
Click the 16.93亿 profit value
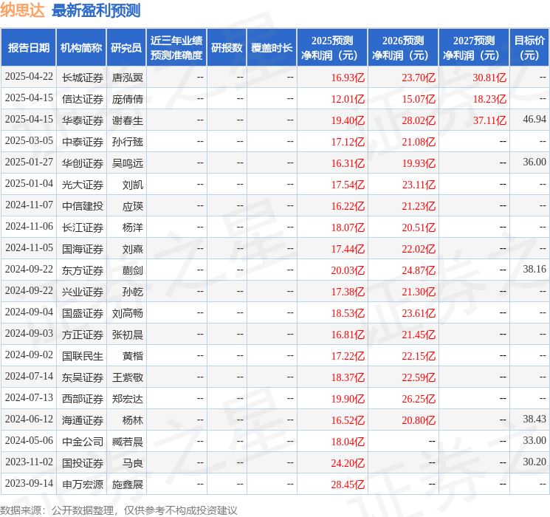(348, 78)
